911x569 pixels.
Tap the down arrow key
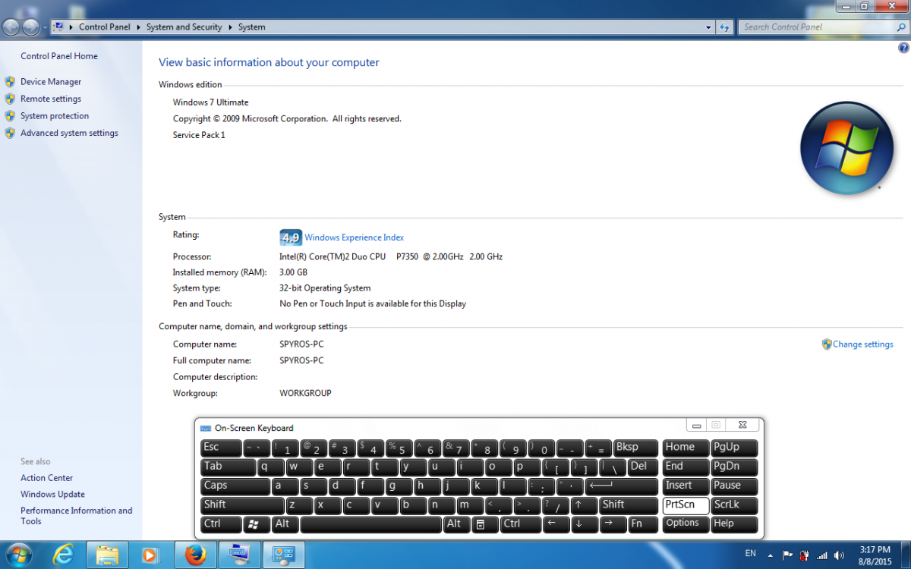point(584,523)
